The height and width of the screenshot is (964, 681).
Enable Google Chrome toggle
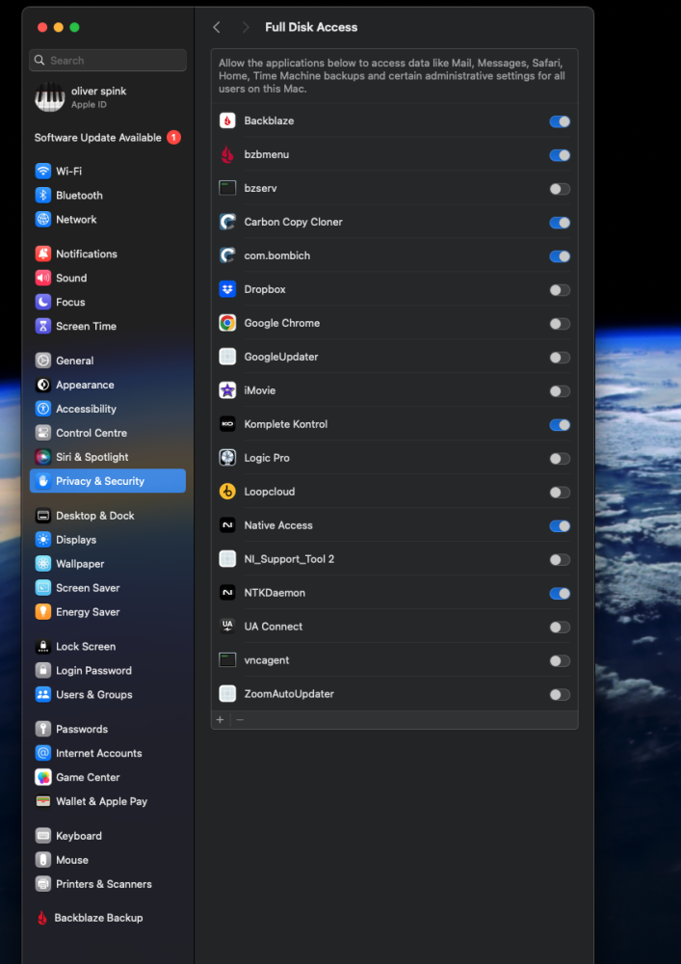point(560,324)
